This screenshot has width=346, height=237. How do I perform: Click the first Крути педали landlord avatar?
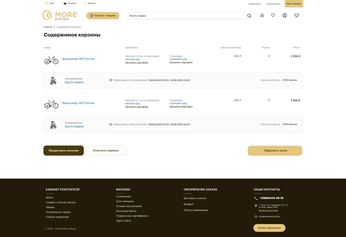(x=53, y=81)
